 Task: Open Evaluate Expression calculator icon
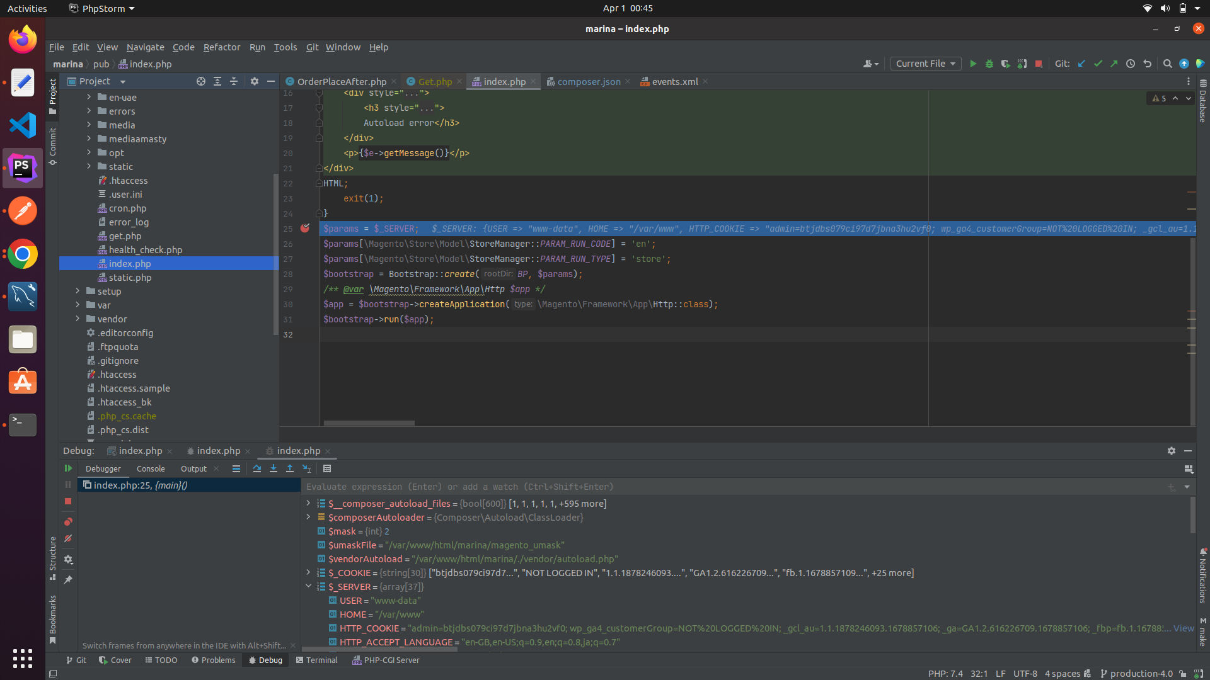[327, 468]
